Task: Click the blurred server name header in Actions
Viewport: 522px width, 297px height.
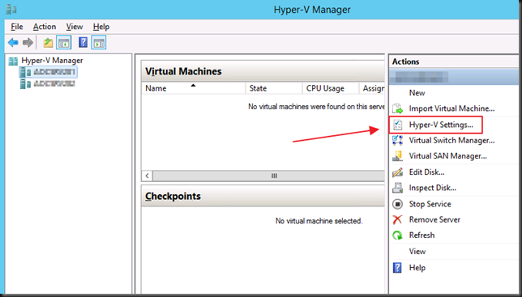Action: [x=453, y=77]
